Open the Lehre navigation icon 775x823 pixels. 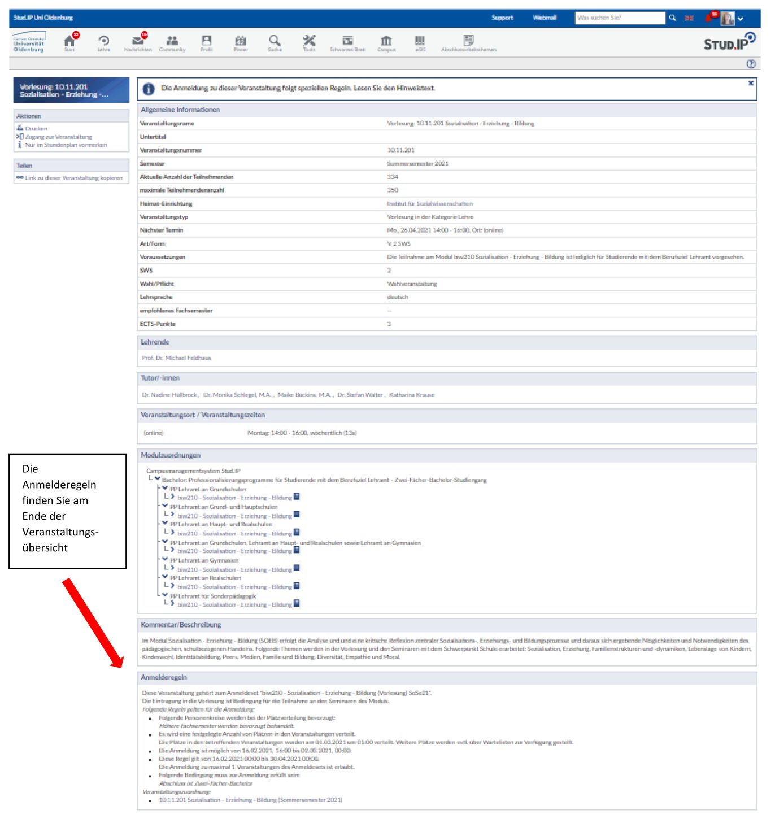tap(104, 42)
